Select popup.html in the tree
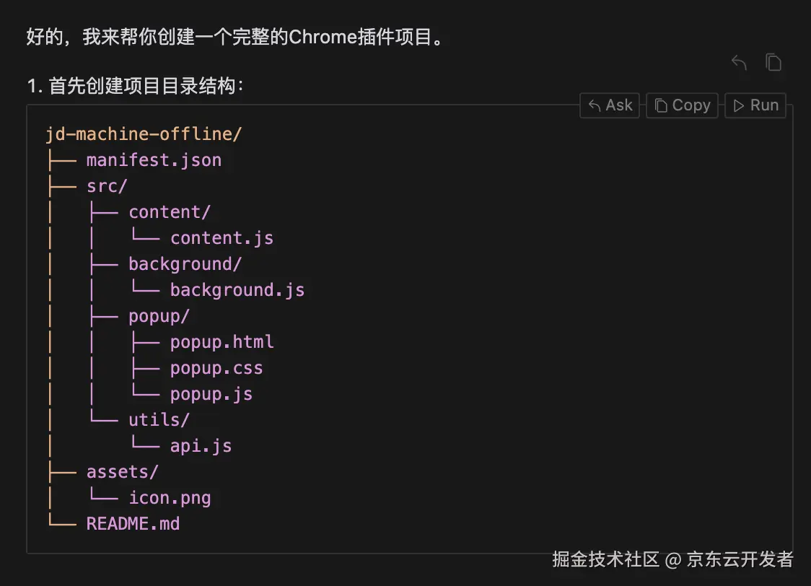The height and width of the screenshot is (586, 811). 222,342
